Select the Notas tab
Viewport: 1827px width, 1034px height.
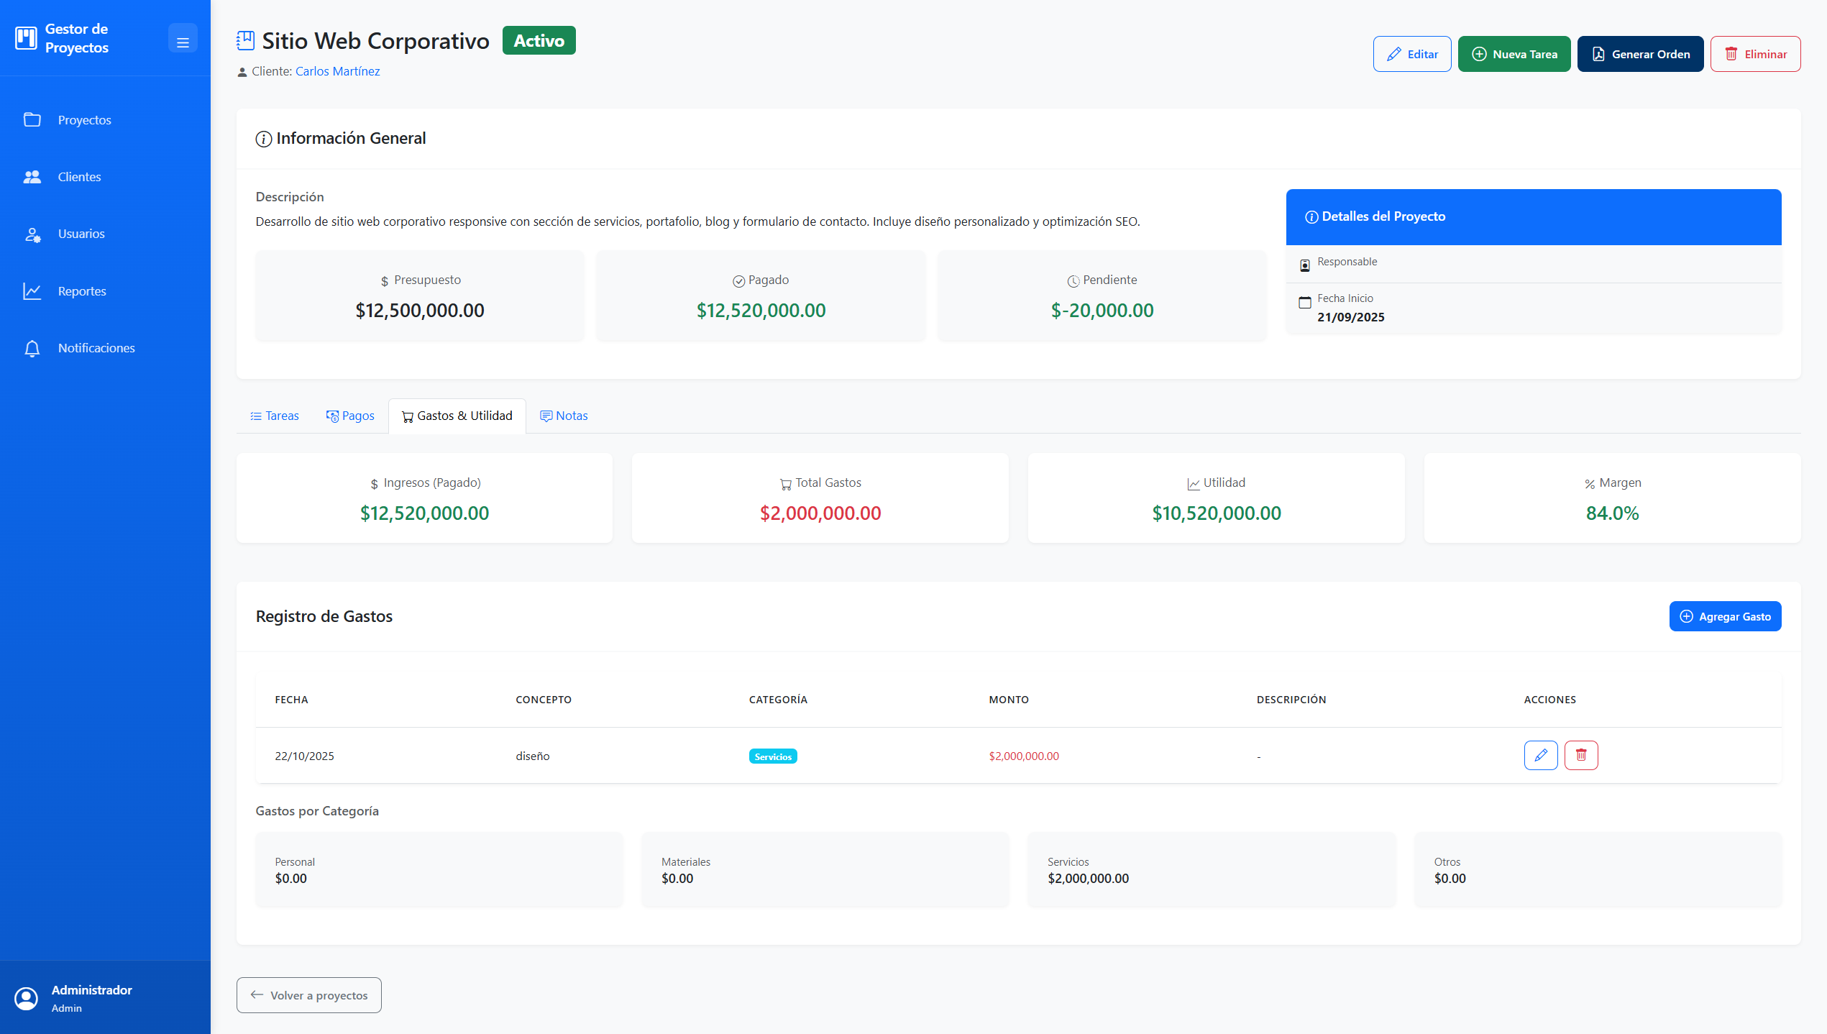click(x=564, y=416)
